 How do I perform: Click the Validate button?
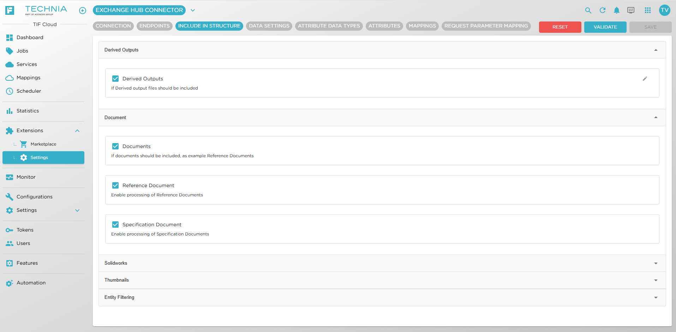pos(605,27)
